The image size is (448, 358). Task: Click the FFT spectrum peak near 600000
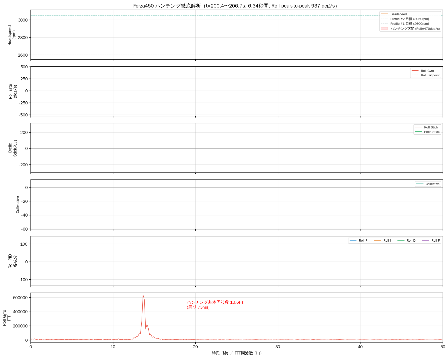click(143, 295)
